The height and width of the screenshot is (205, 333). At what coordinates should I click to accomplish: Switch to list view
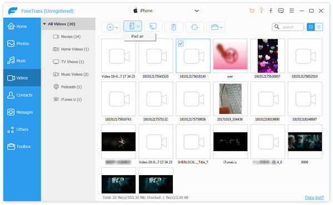click(319, 27)
